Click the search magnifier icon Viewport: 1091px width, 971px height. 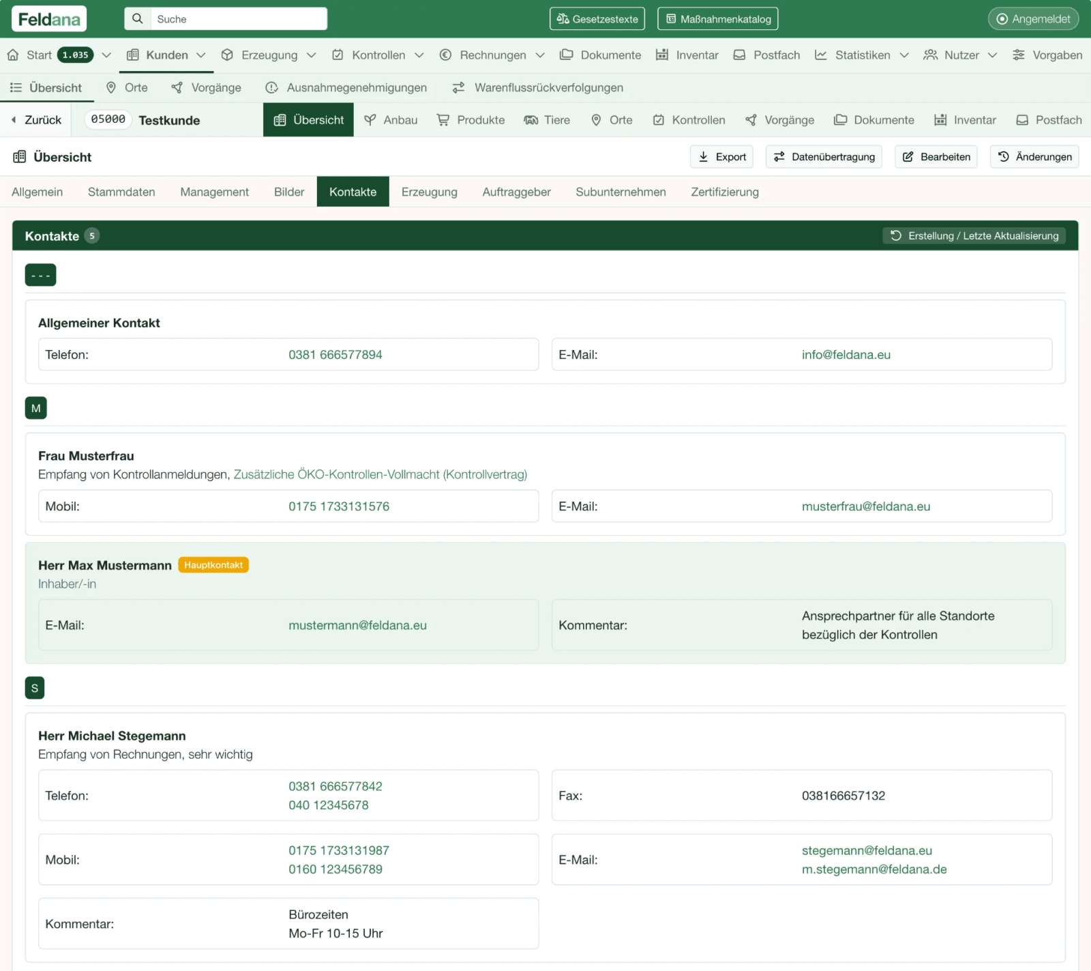pyautogui.click(x=138, y=19)
